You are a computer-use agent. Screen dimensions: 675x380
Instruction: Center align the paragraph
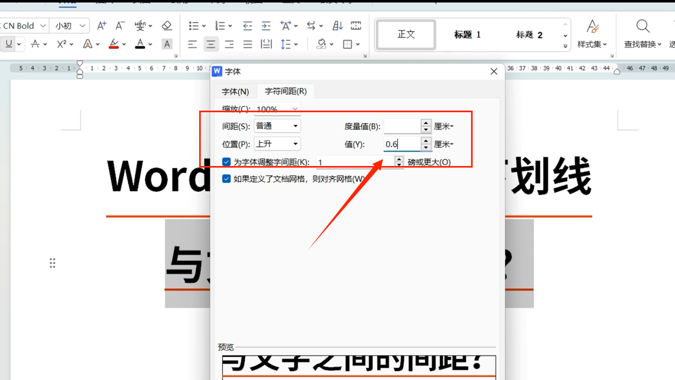(211, 44)
